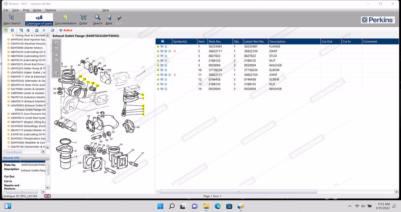Add ELBOW item 10 to cart
Viewport: 401px width, 212px height.
(x=162, y=70)
